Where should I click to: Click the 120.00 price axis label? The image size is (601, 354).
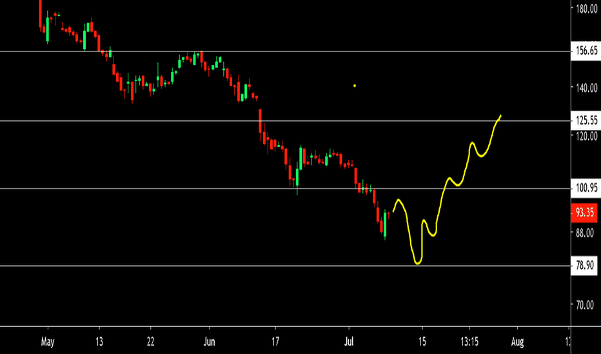[586, 136]
